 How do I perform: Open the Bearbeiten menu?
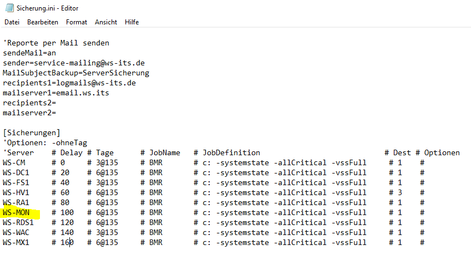[43, 22]
